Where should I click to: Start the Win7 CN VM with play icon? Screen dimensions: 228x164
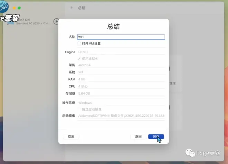pyautogui.click(x=56, y=21)
